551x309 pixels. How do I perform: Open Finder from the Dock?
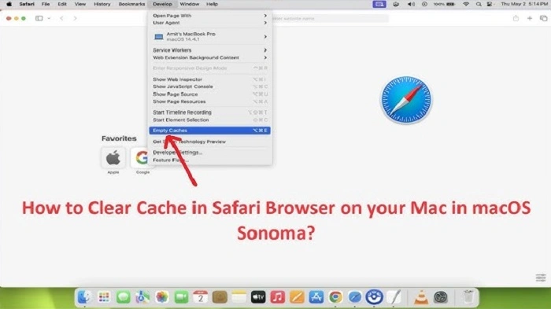point(84,297)
